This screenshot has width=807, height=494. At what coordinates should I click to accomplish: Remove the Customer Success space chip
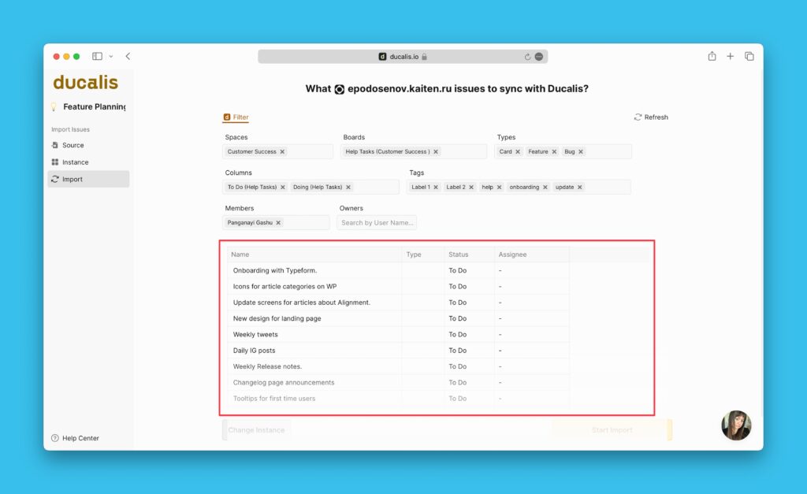(283, 152)
